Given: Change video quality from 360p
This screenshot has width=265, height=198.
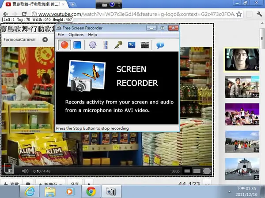Looking at the screenshot, I should 175,171.
